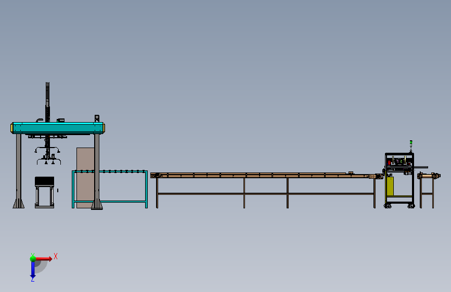The width and height of the screenshot is (451, 292).
Task: Select the signal tower light on the machine
Action: [x=411, y=146]
